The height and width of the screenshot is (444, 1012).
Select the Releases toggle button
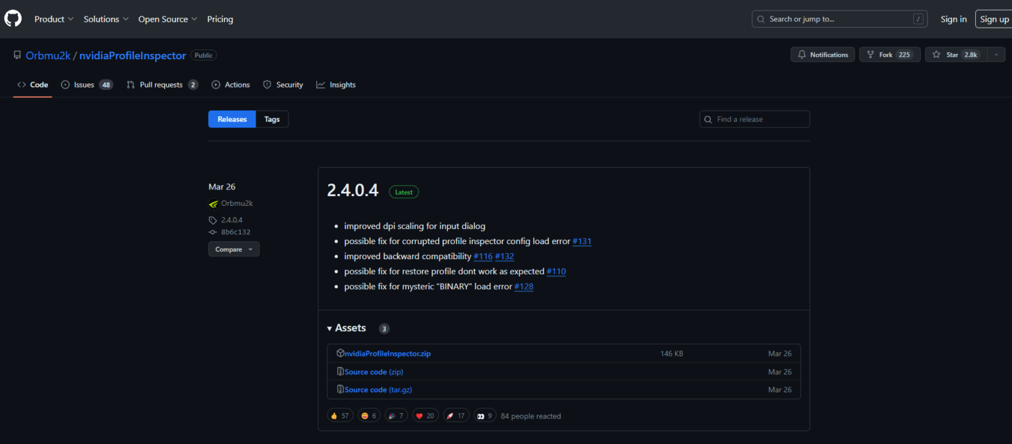[x=232, y=119]
